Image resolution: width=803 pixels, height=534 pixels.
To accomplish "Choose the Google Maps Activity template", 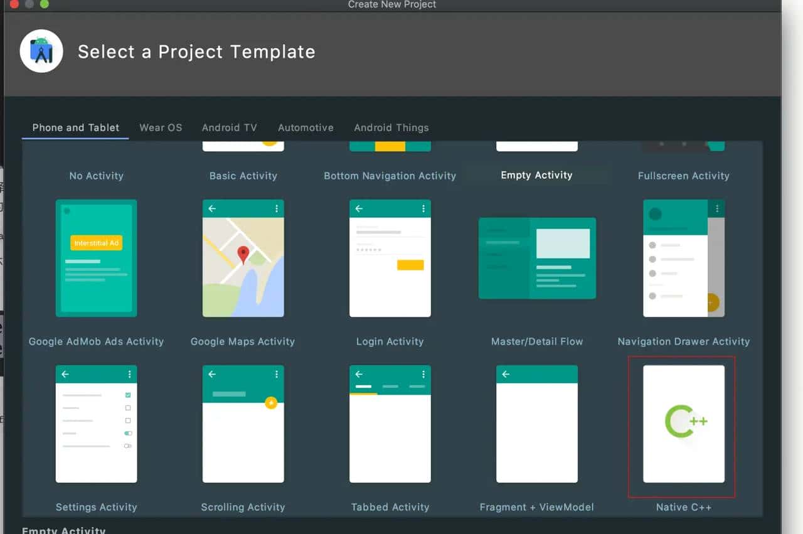I will [x=243, y=259].
